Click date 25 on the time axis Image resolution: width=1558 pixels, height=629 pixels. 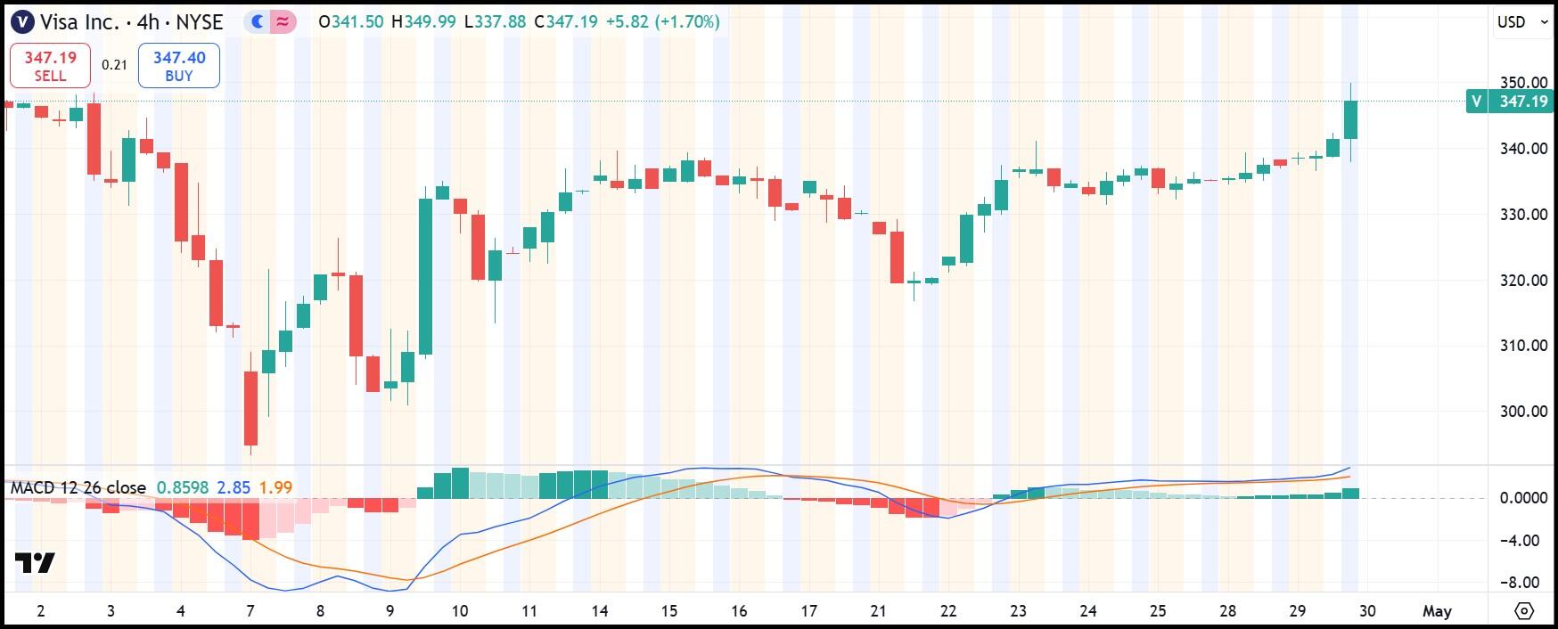coord(1158,611)
